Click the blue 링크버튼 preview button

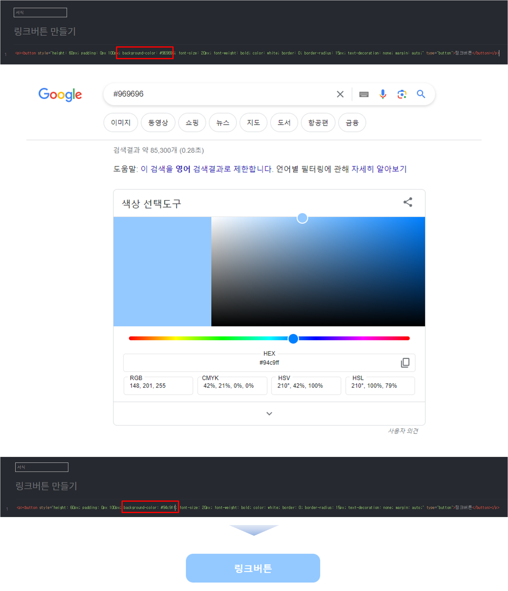(253, 568)
